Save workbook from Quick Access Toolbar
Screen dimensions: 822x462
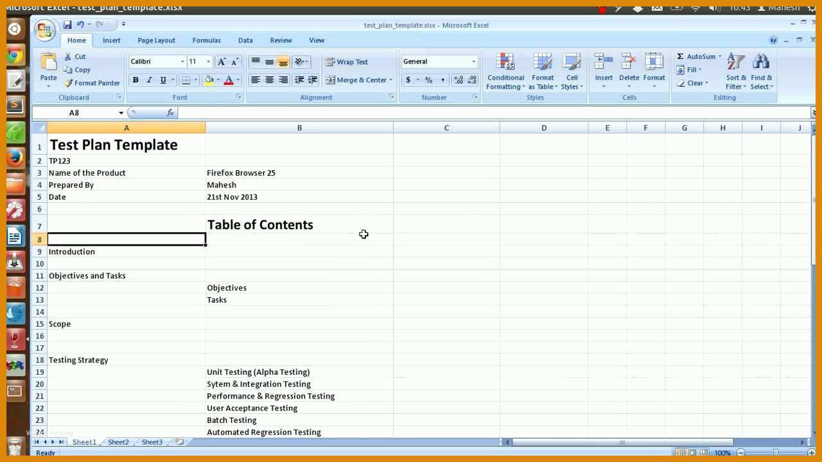(x=67, y=24)
